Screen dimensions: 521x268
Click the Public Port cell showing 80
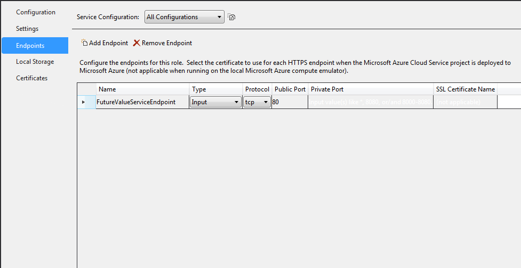point(290,102)
